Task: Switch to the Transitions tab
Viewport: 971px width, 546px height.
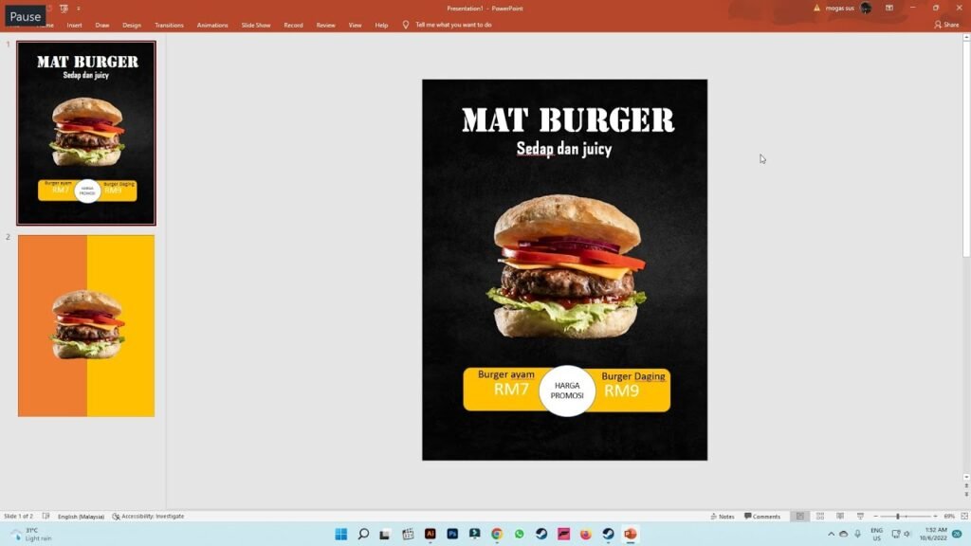Action: [169, 25]
